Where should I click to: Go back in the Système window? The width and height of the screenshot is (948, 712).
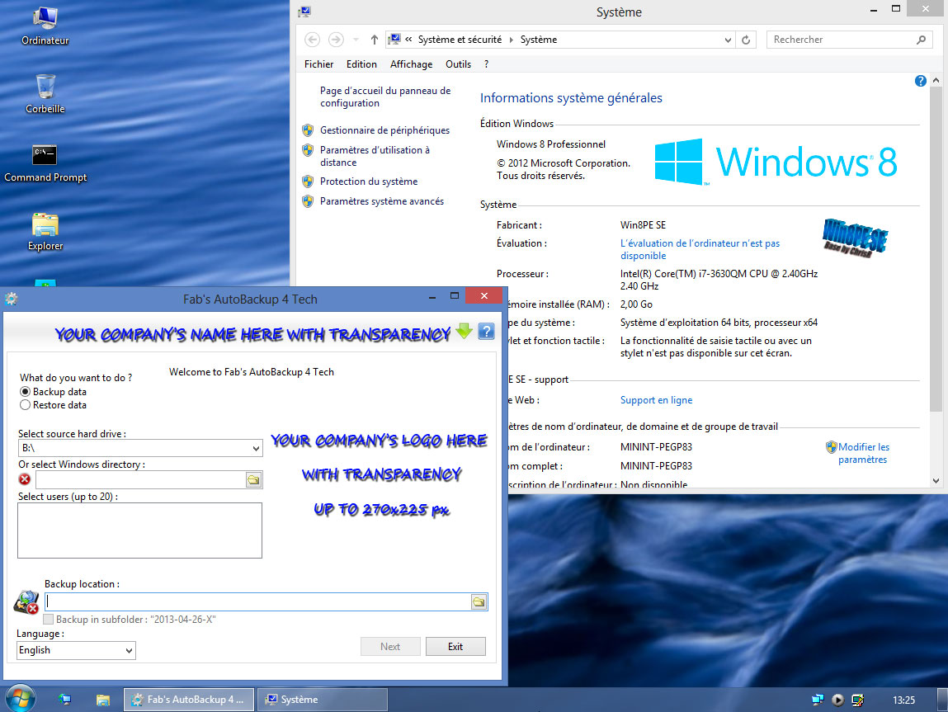(x=312, y=40)
